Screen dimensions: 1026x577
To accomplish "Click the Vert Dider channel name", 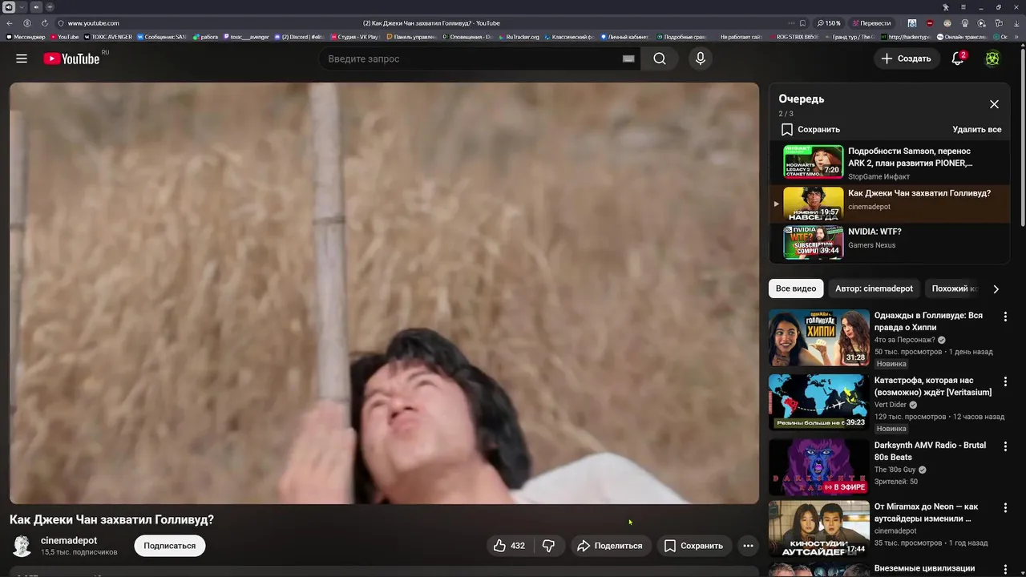I will pyautogui.click(x=891, y=405).
